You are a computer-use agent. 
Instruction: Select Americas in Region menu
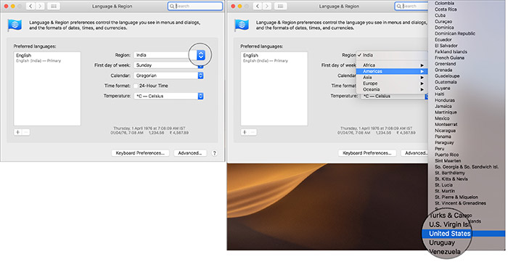[x=392, y=71]
